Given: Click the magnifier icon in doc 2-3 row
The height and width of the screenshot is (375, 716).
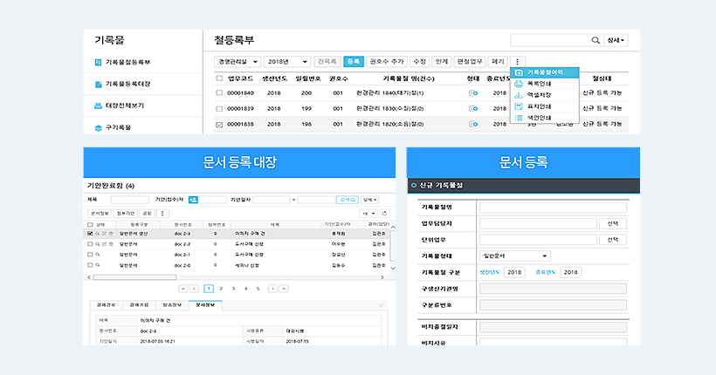Looking at the screenshot, I should (97, 234).
